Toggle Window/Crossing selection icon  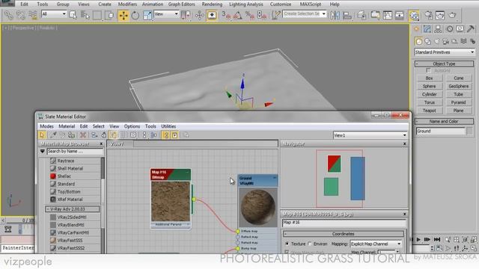pyautogui.click(x=109, y=15)
